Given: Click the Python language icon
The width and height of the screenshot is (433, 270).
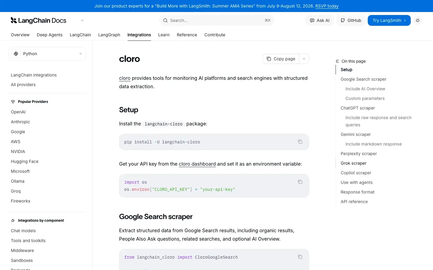Looking at the screenshot, I should (x=16, y=54).
